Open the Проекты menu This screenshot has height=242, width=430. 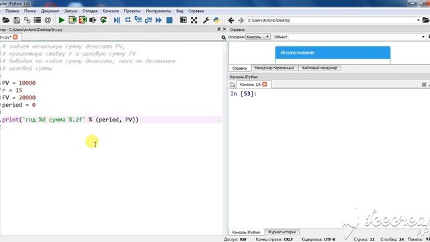(x=132, y=11)
